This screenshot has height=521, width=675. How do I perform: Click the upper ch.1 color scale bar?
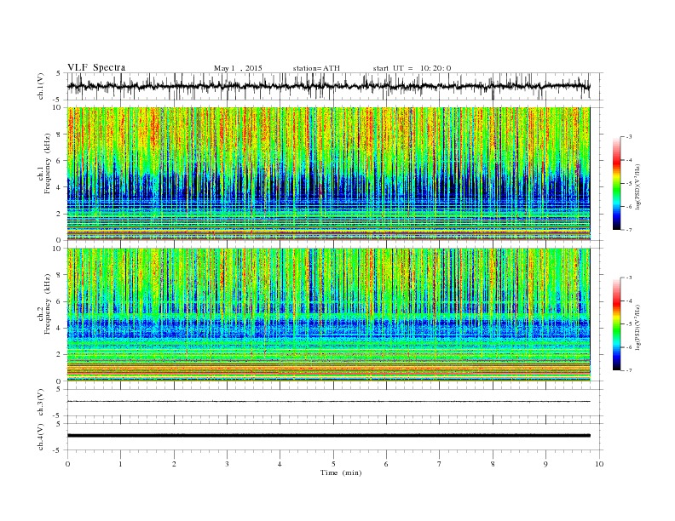[x=616, y=183]
